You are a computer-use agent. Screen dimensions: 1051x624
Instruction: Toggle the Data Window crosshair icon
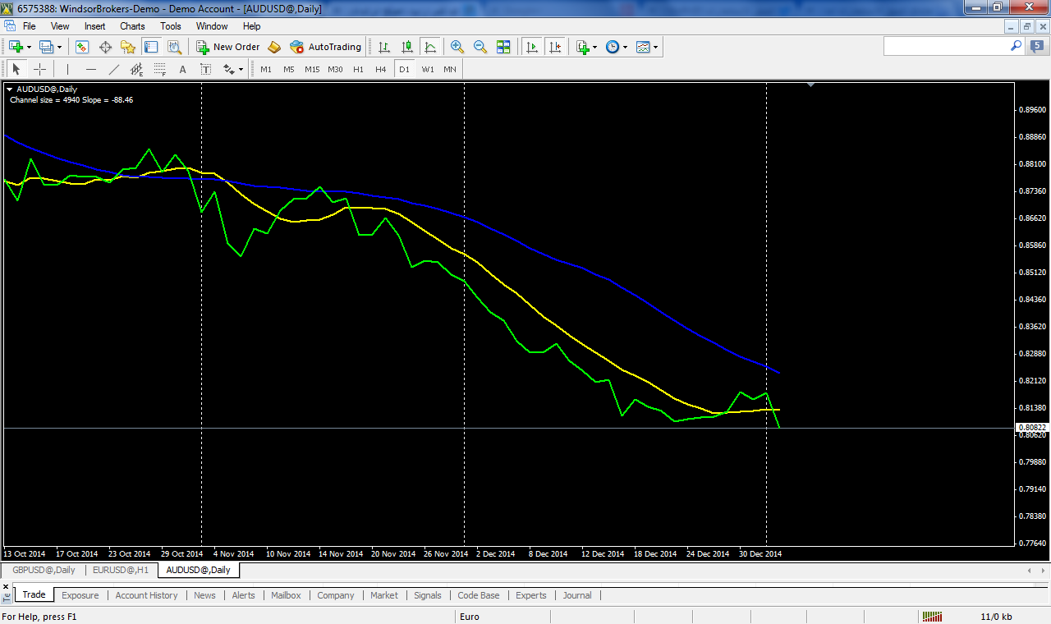pyautogui.click(x=105, y=47)
